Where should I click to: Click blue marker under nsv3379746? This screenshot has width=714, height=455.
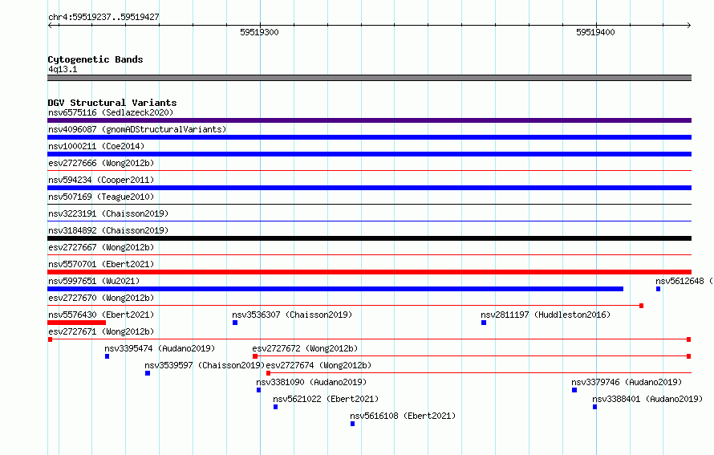[574, 390]
